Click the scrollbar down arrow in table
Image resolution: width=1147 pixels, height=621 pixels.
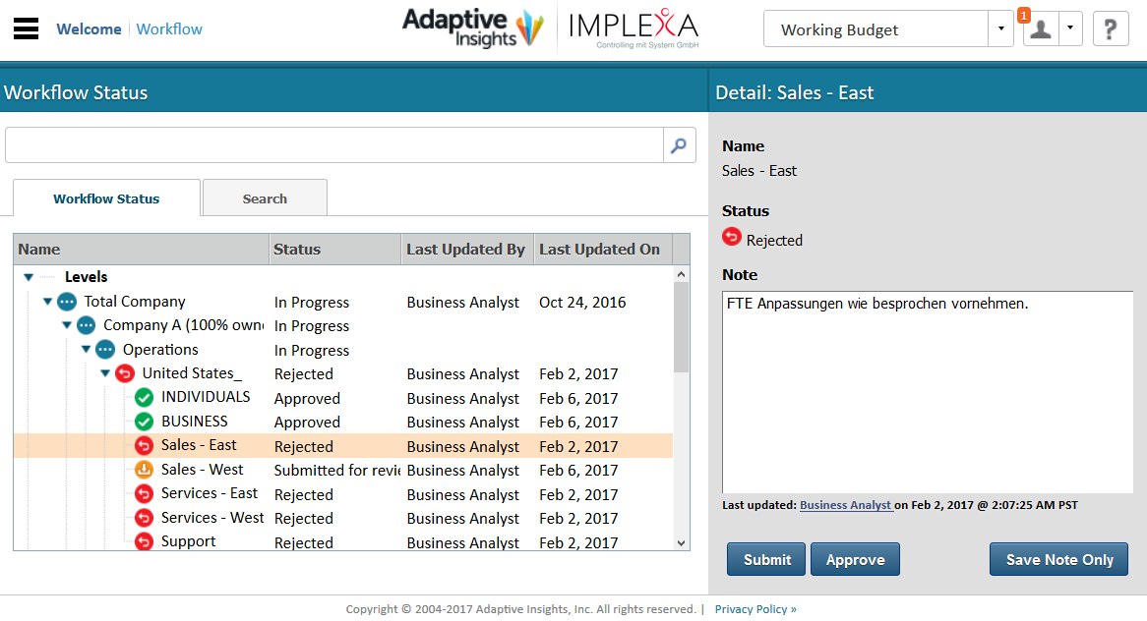681,542
